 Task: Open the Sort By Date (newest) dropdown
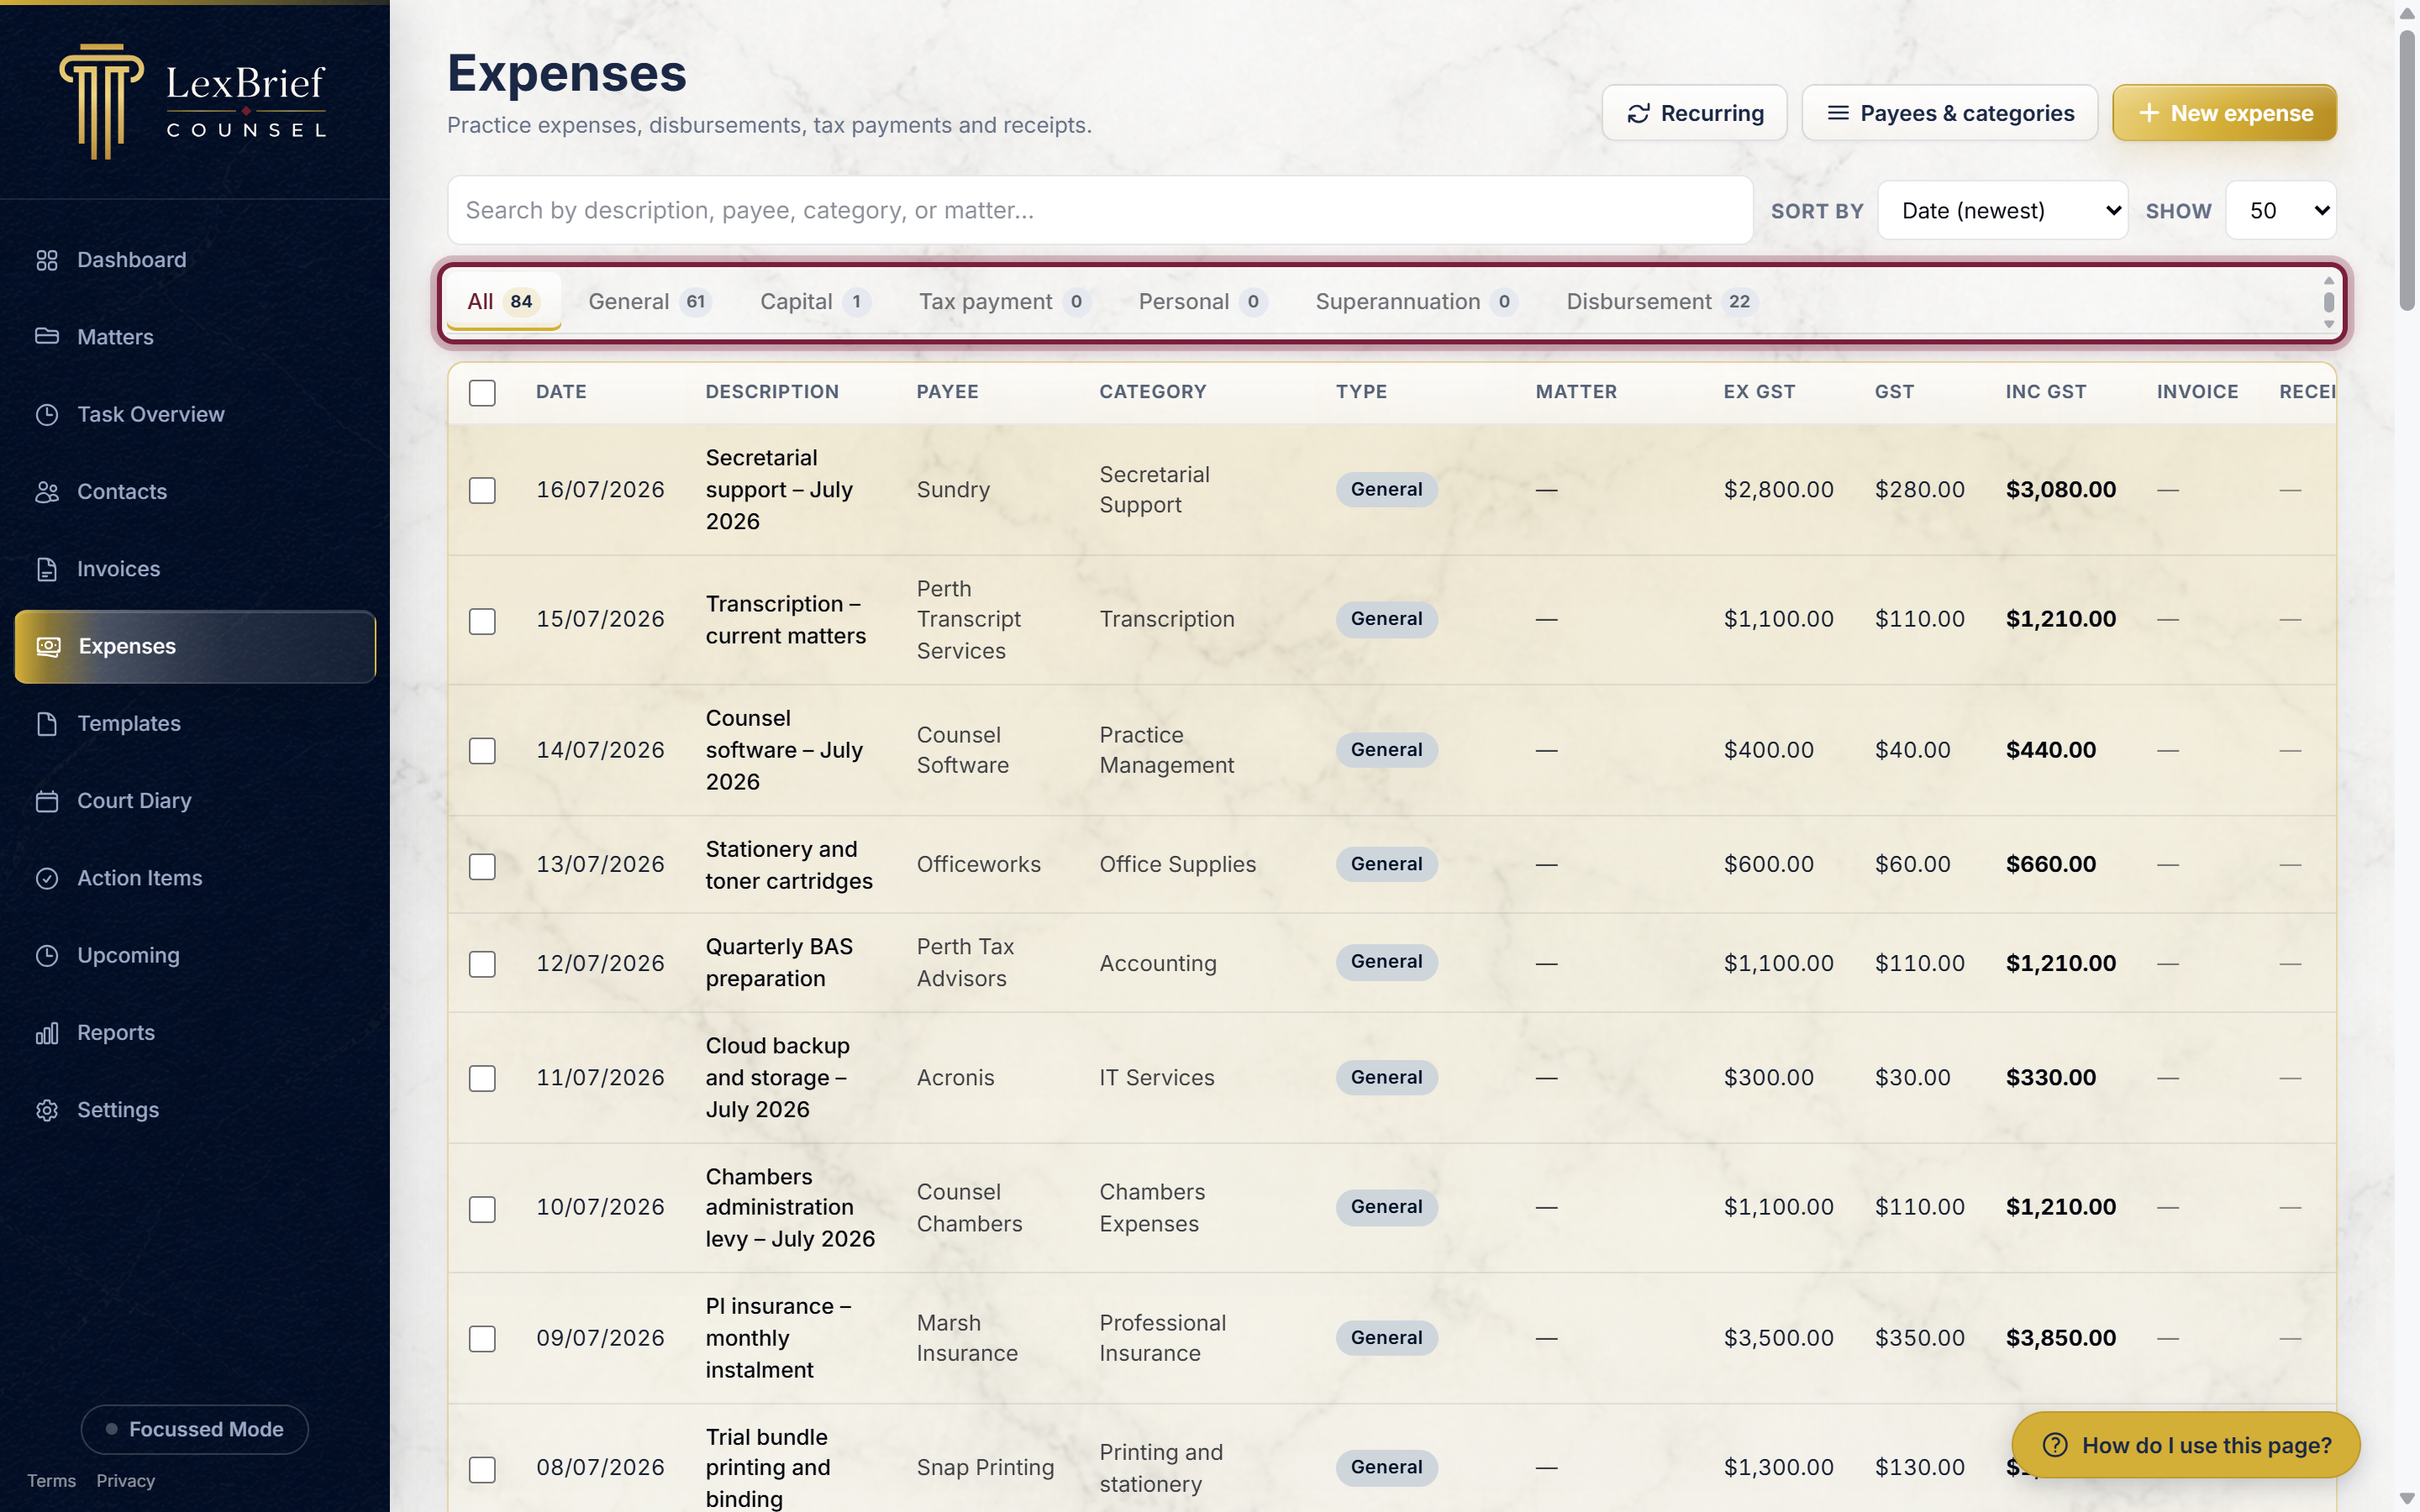click(2003, 210)
